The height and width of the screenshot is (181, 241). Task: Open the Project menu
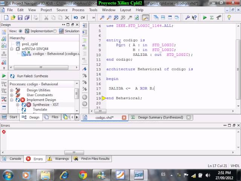coord(46,10)
